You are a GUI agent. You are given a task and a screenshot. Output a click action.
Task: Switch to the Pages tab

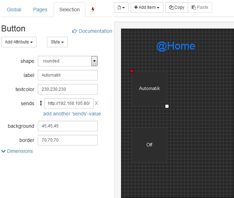(40, 10)
